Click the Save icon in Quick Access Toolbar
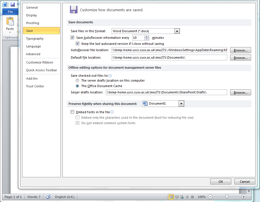 (13, 5)
